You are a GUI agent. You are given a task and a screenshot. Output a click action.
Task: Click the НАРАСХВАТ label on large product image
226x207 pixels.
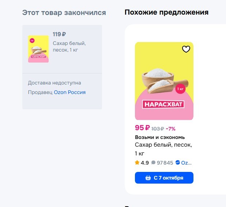[163, 104]
